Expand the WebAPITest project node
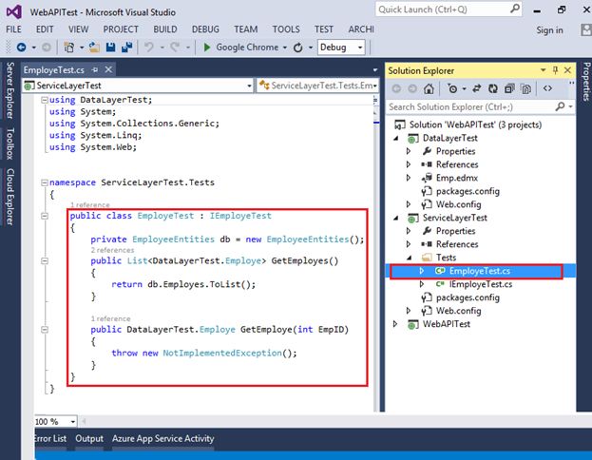This screenshot has width=592, height=460. coord(395,324)
